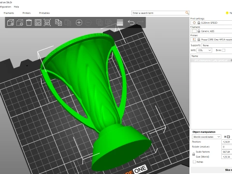The height and width of the screenshot is (174, 232).
Task: Switch to the Printers tab
Action: (27, 13)
